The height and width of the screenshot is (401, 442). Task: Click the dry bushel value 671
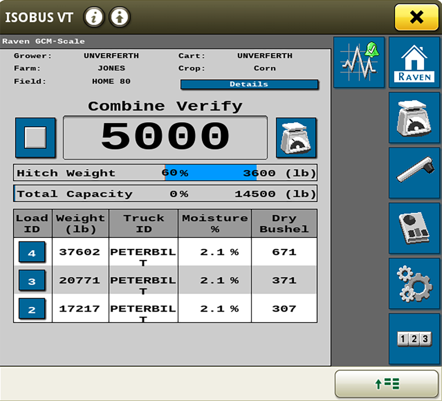click(x=284, y=252)
